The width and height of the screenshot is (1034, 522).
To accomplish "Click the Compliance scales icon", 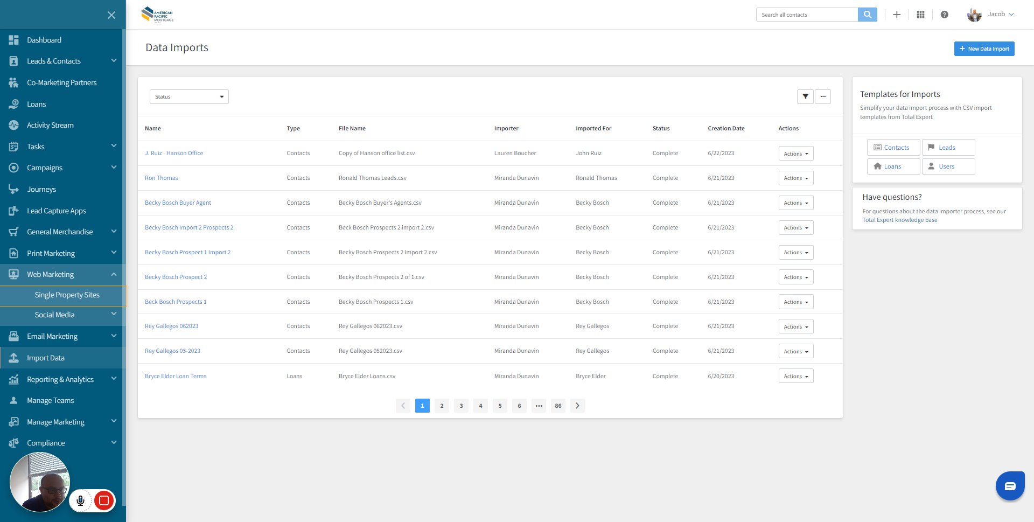I will click(14, 443).
